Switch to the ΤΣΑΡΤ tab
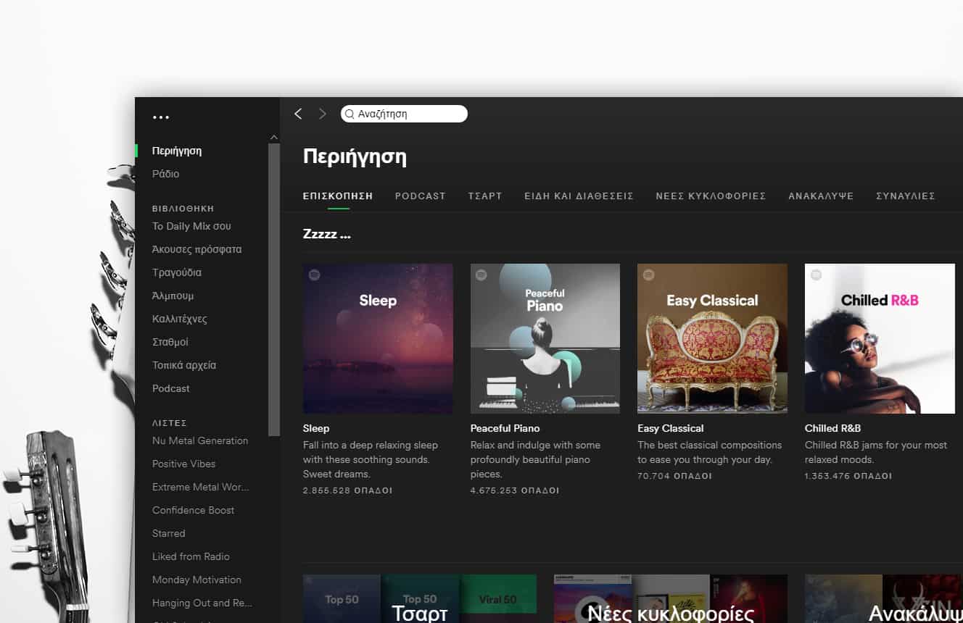963x623 pixels. (x=485, y=196)
